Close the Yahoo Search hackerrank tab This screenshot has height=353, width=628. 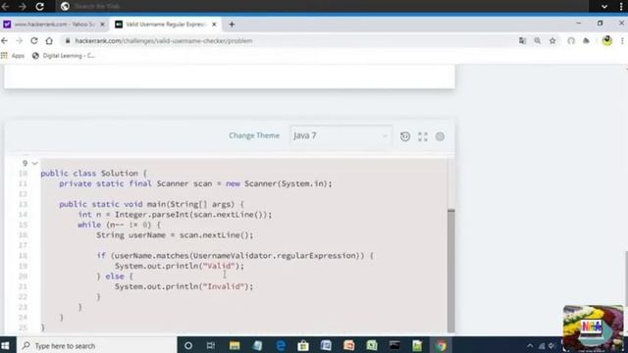(102, 25)
